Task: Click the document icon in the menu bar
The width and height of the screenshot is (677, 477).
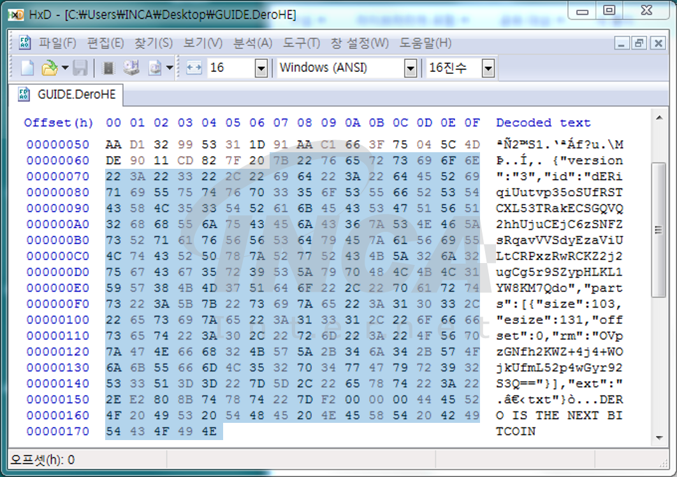Action: (24, 43)
